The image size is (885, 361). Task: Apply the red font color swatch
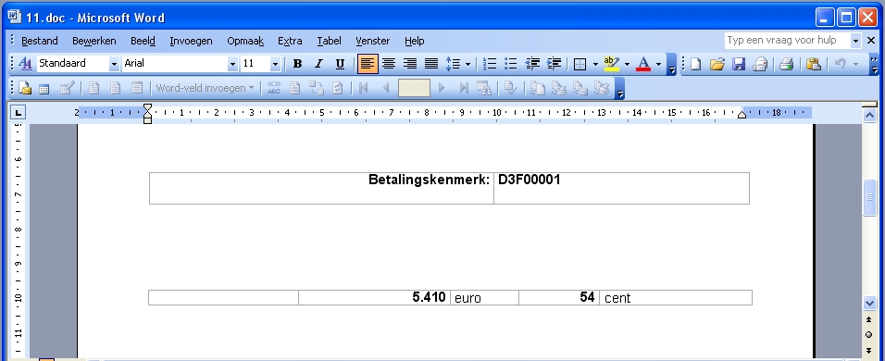click(642, 64)
